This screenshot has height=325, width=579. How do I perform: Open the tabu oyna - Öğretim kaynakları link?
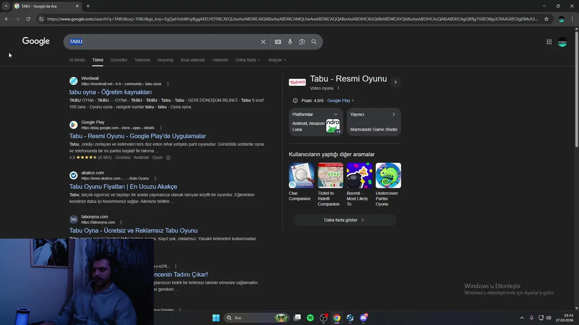[x=110, y=92]
